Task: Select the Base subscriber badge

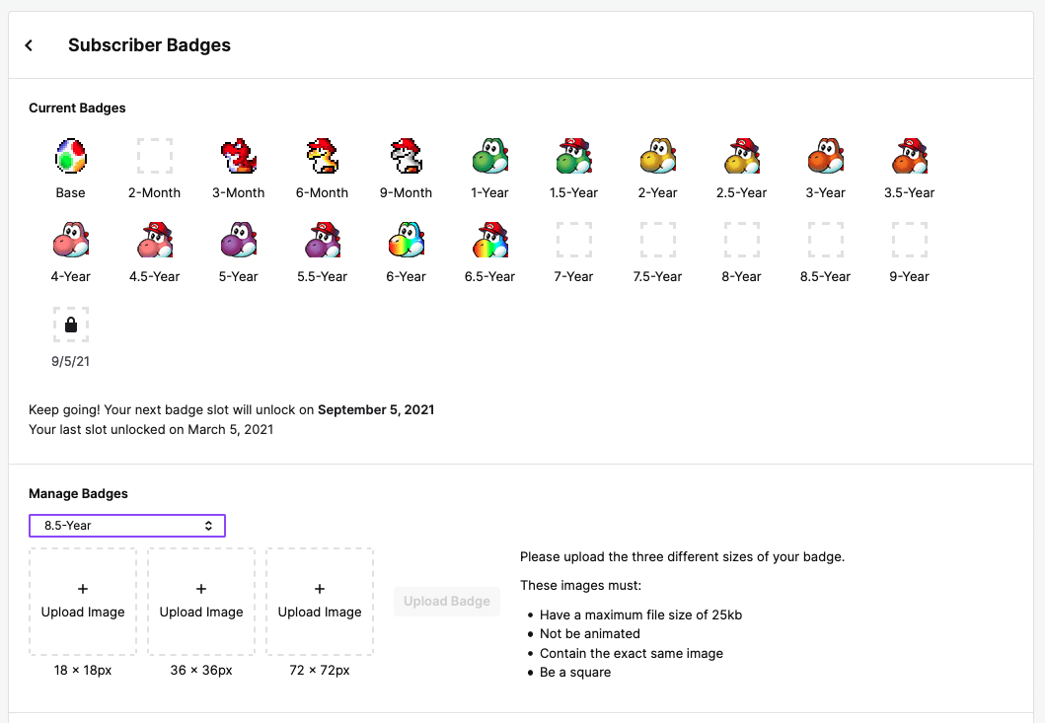Action: (70, 155)
